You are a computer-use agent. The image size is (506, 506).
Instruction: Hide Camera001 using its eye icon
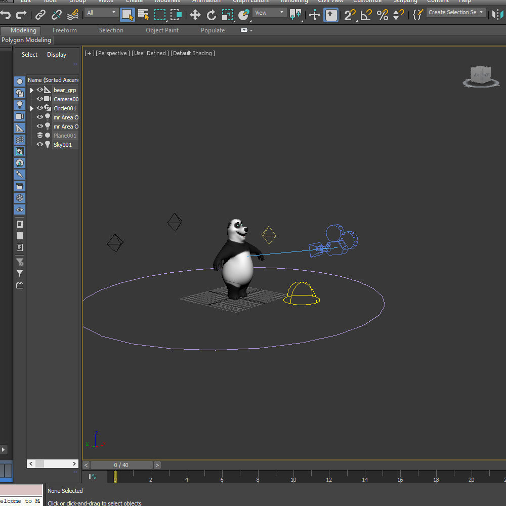click(39, 99)
